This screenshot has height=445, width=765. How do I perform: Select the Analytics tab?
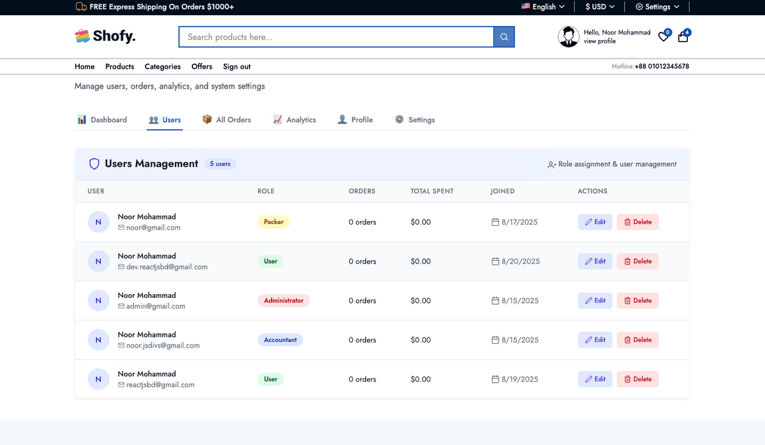tap(295, 120)
